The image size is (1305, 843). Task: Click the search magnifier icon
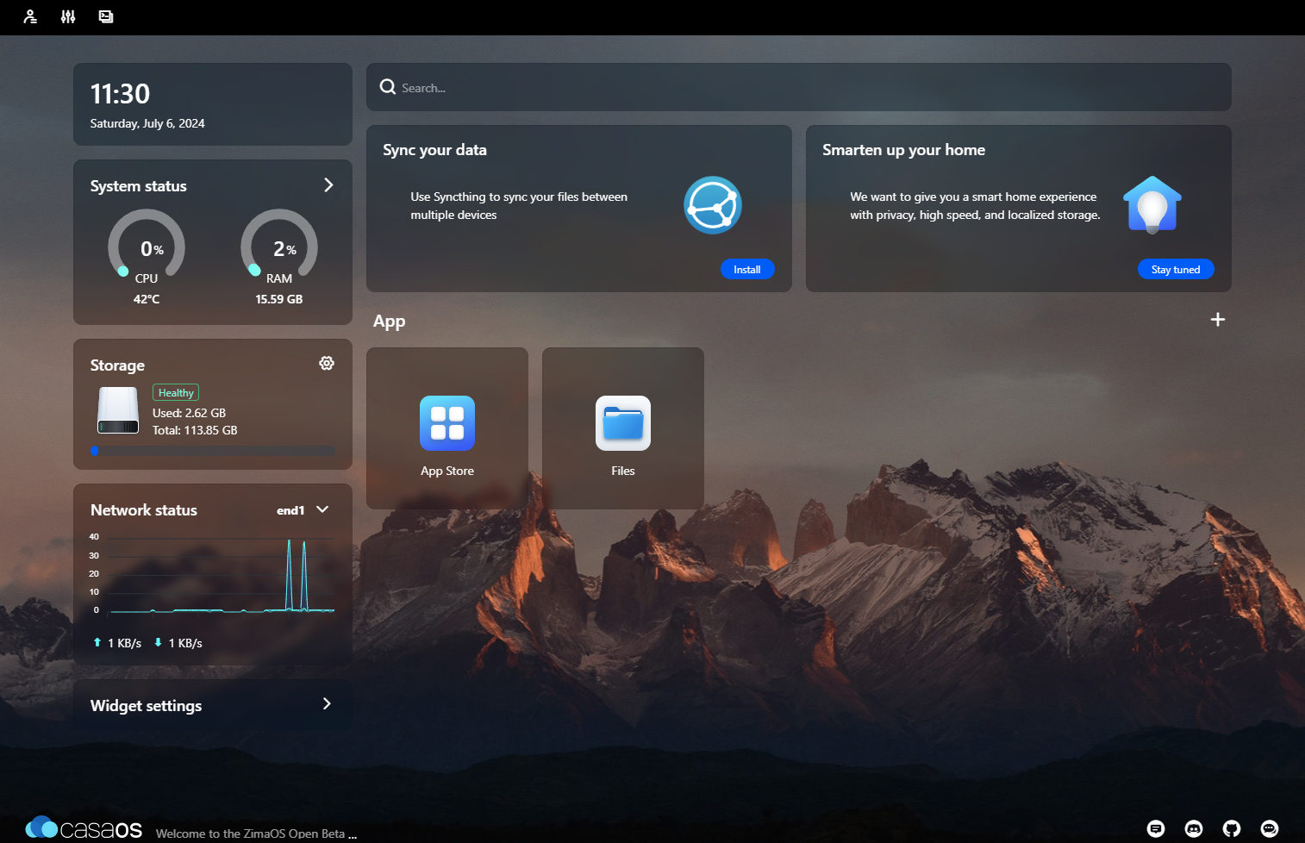(x=388, y=87)
